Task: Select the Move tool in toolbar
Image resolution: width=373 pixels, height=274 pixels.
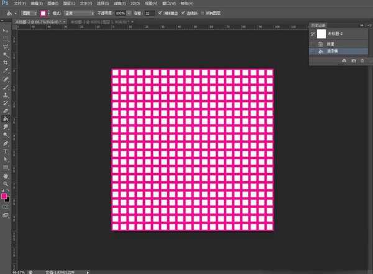Action: coord(6,29)
